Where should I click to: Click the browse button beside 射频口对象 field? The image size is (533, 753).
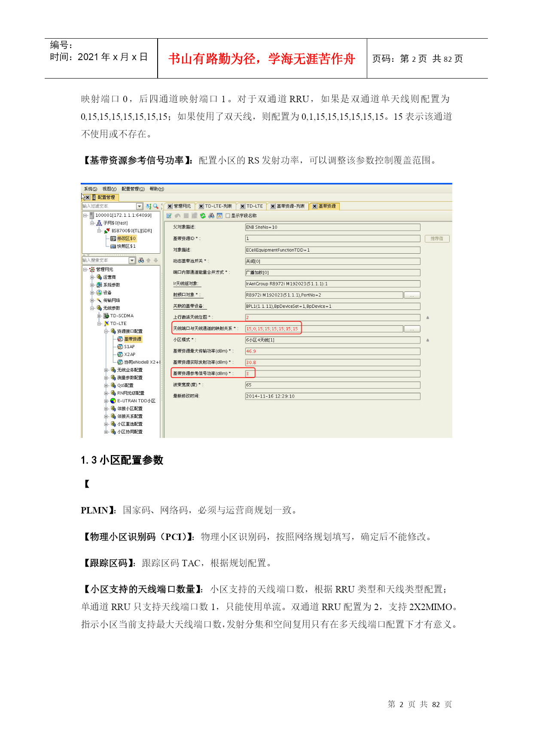(x=412, y=295)
